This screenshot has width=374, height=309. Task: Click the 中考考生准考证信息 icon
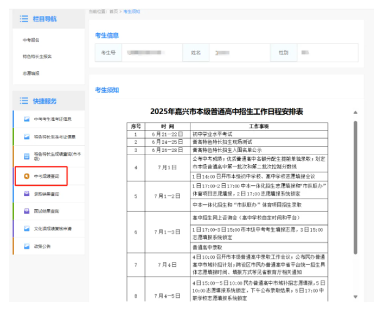(26, 119)
